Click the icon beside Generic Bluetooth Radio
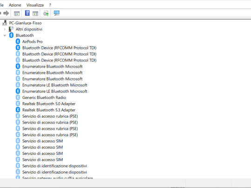Screen dimensions: 251x188 point(18,97)
